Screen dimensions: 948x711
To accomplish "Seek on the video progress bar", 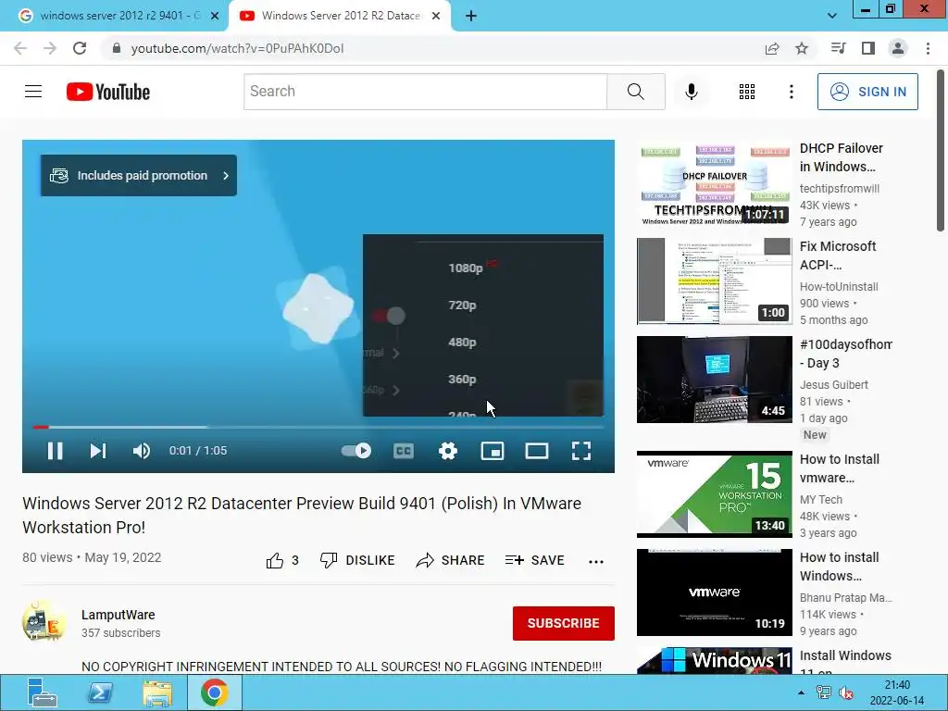I will 318,427.
